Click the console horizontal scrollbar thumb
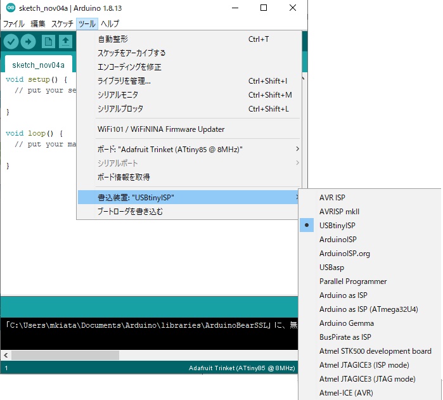Viewport: 443px width, 400px height. pyautogui.click(x=65, y=355)
